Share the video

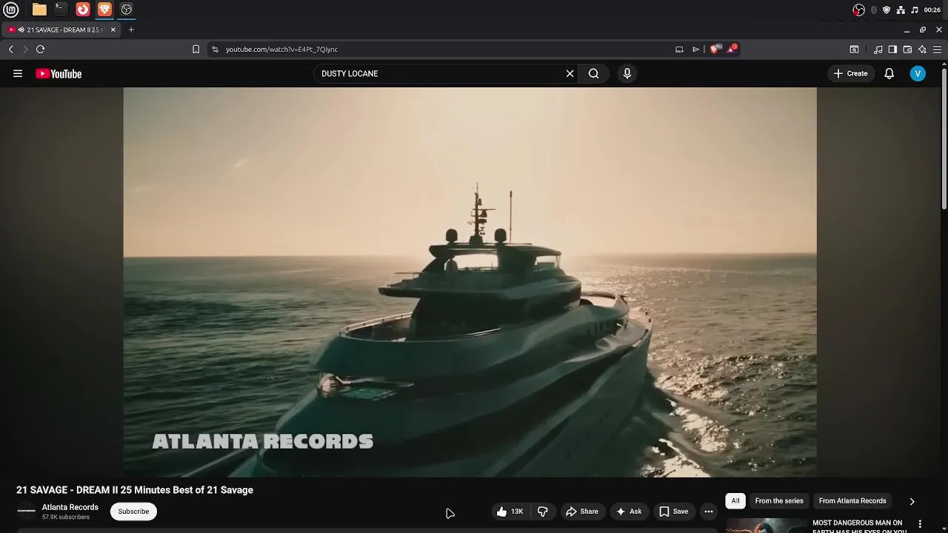coord(582,512)
